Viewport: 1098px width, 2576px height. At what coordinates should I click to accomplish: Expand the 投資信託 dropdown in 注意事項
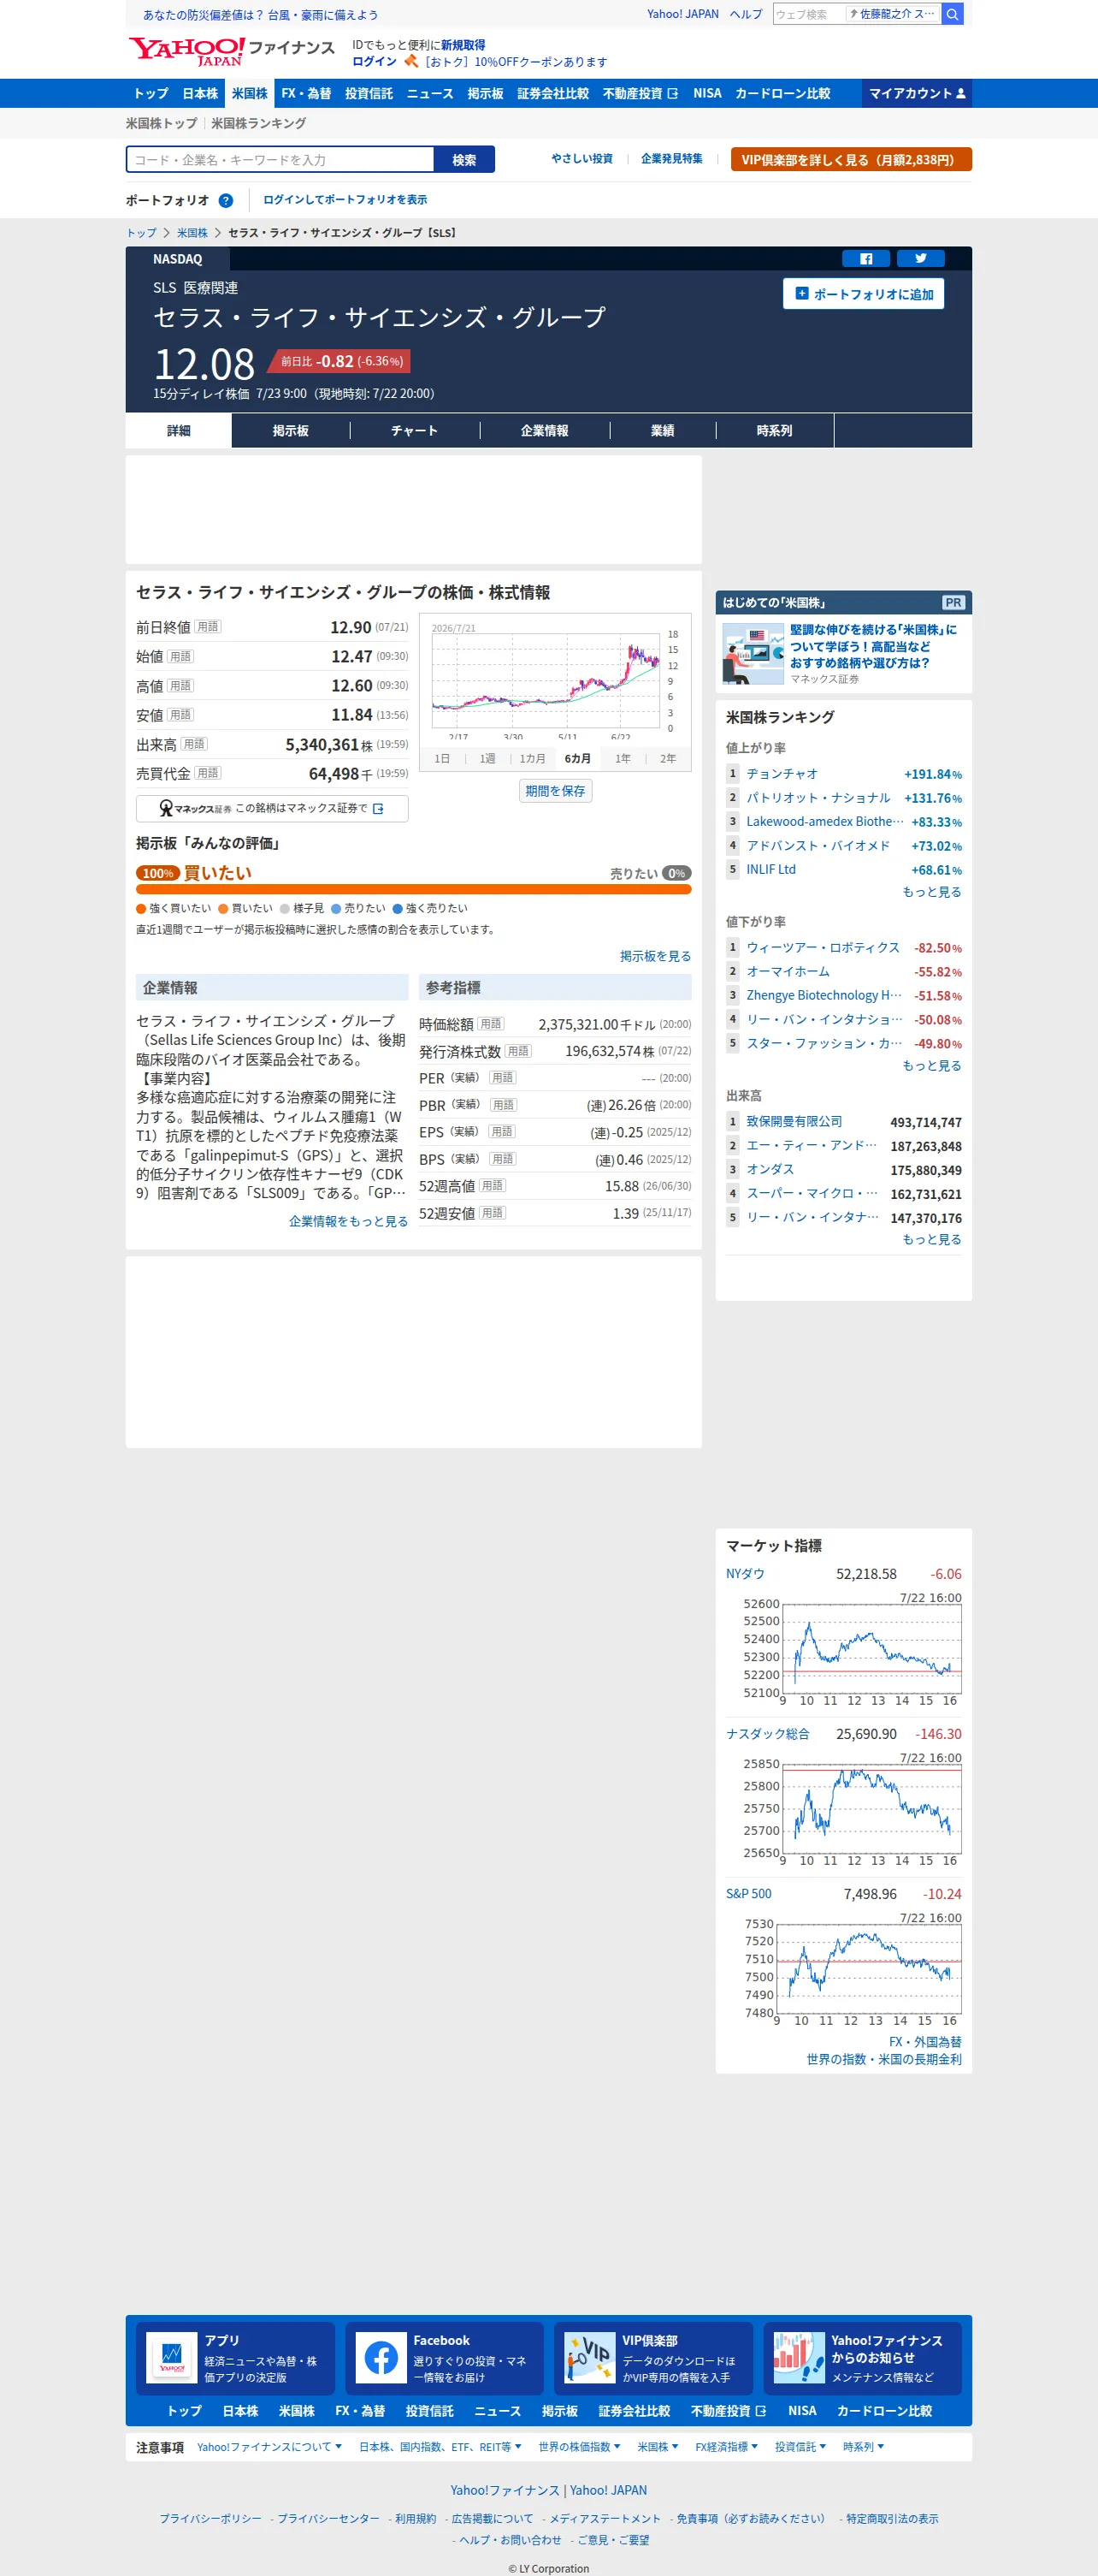coord(800,2447)
